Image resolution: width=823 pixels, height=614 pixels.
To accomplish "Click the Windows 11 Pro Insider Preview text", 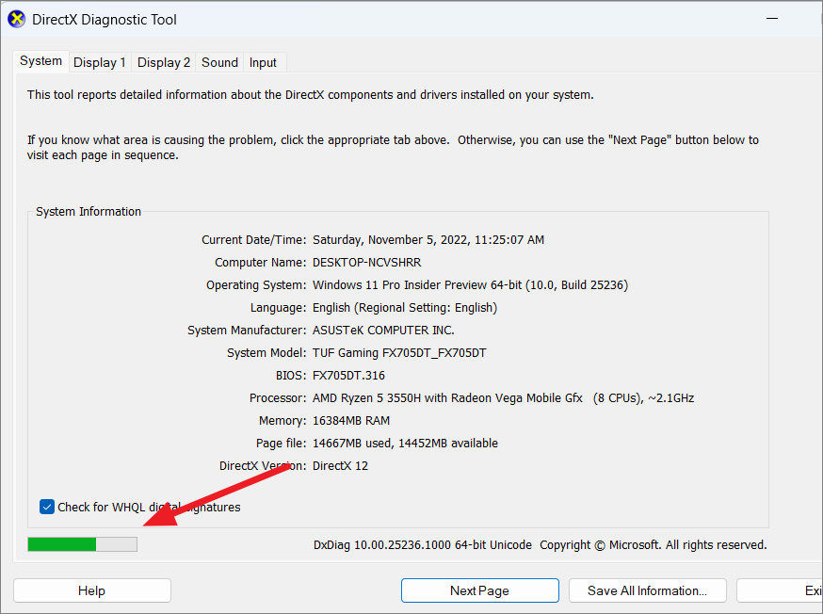I will pos(470,285).
